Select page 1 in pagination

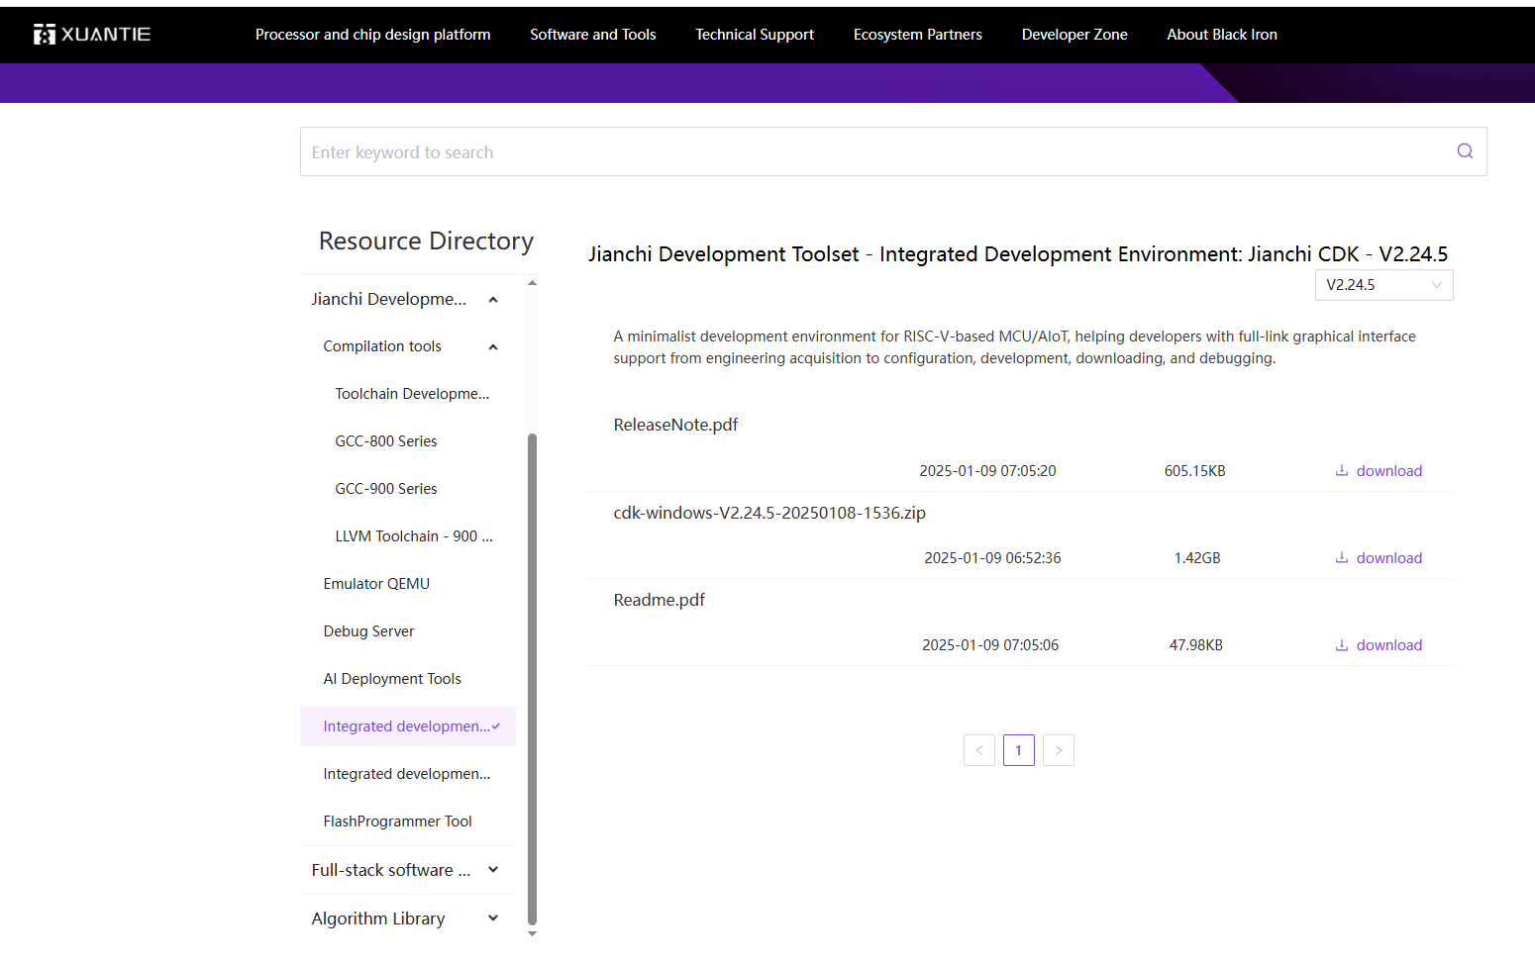pyautogui.click(x=1019, y=750)
